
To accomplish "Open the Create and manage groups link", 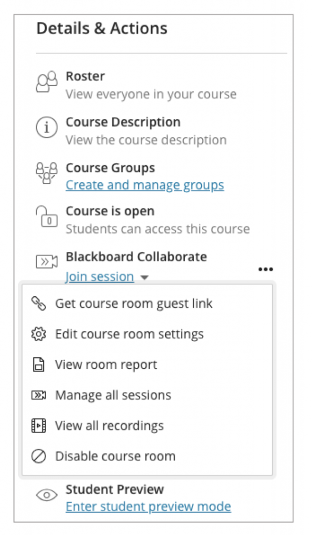I will point(144,185).
